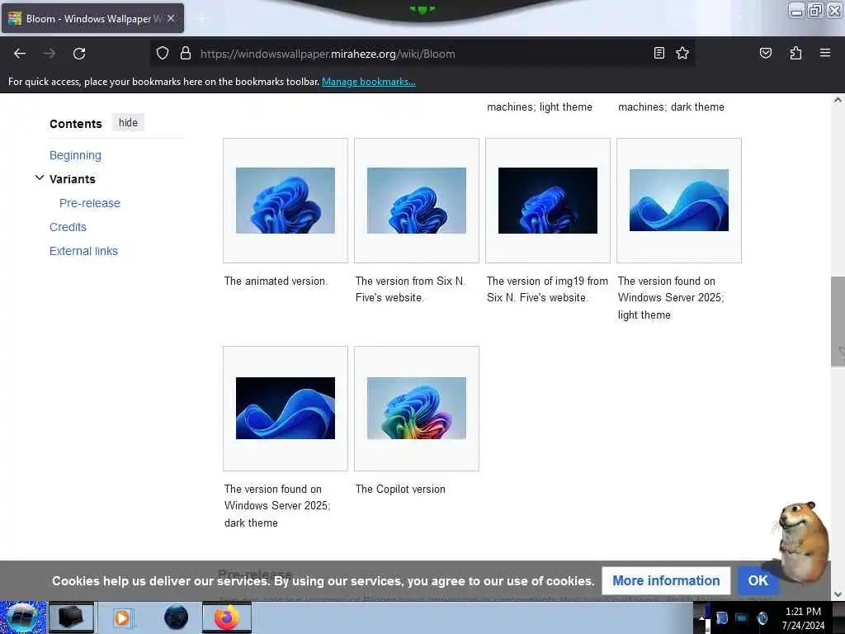Open the extensions puzzle icon
Screen dimensions: 845x634
(x=795, y=53)
